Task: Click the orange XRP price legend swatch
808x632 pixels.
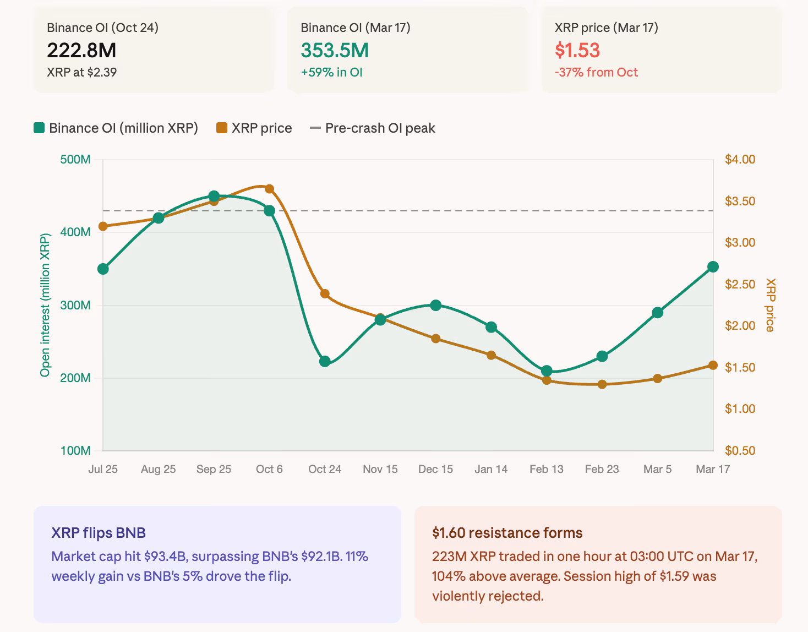Action: [x=222, y=128]
